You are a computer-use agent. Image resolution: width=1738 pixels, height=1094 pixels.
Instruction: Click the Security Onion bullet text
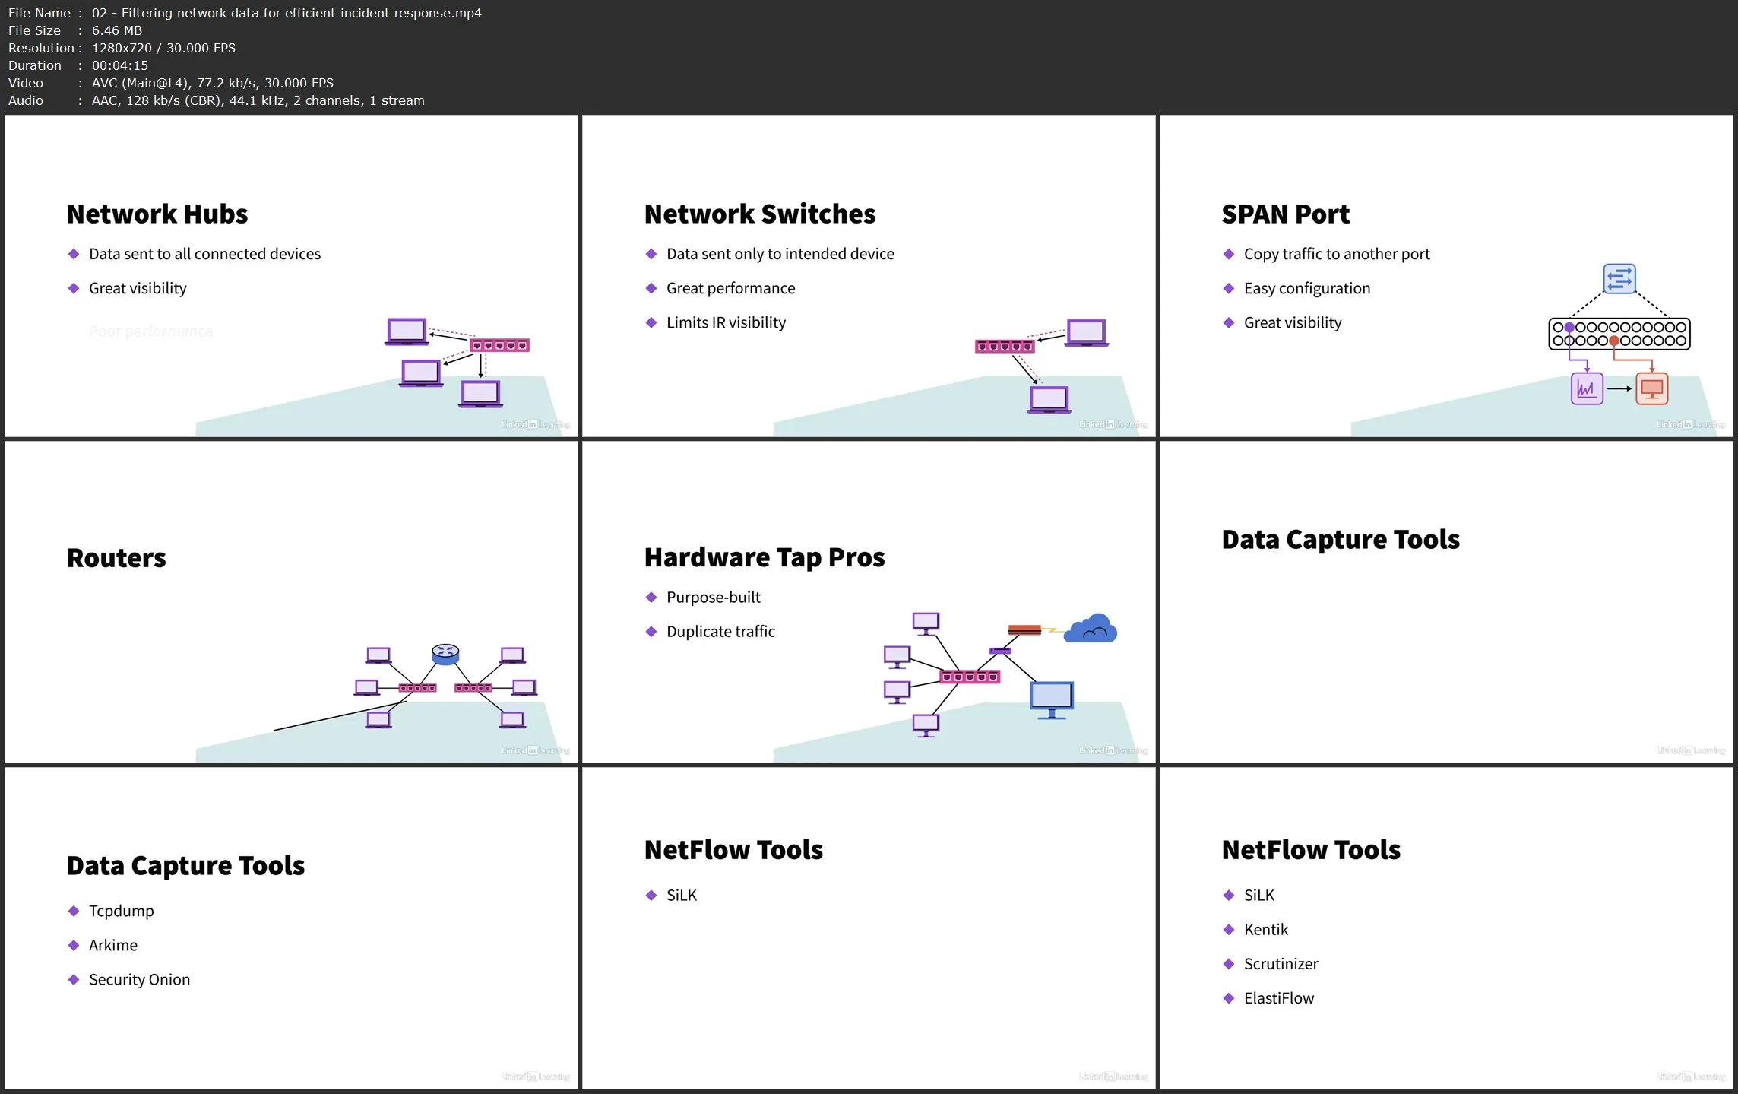click(x=139, y=979)
